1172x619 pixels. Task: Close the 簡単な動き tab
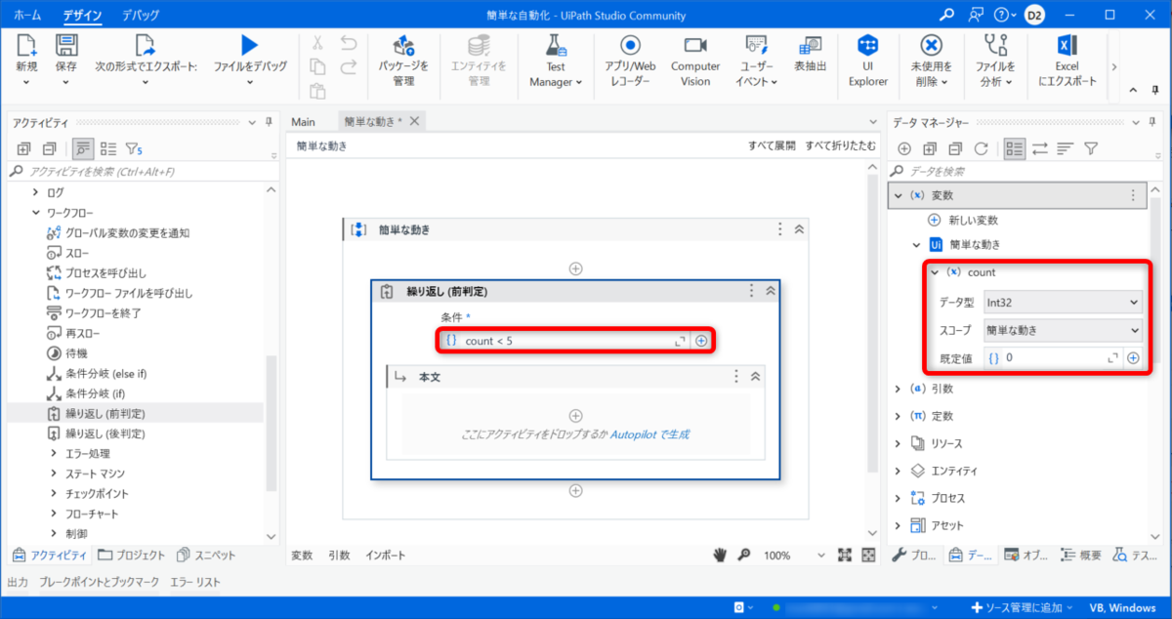click(414, 120)
